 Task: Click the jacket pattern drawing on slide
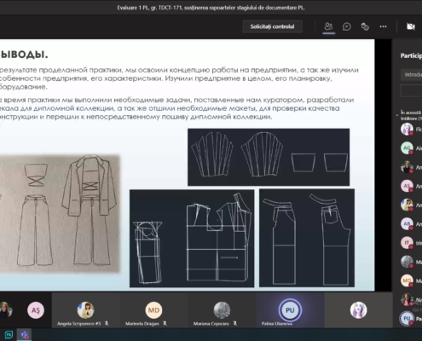tap(192, 239)
